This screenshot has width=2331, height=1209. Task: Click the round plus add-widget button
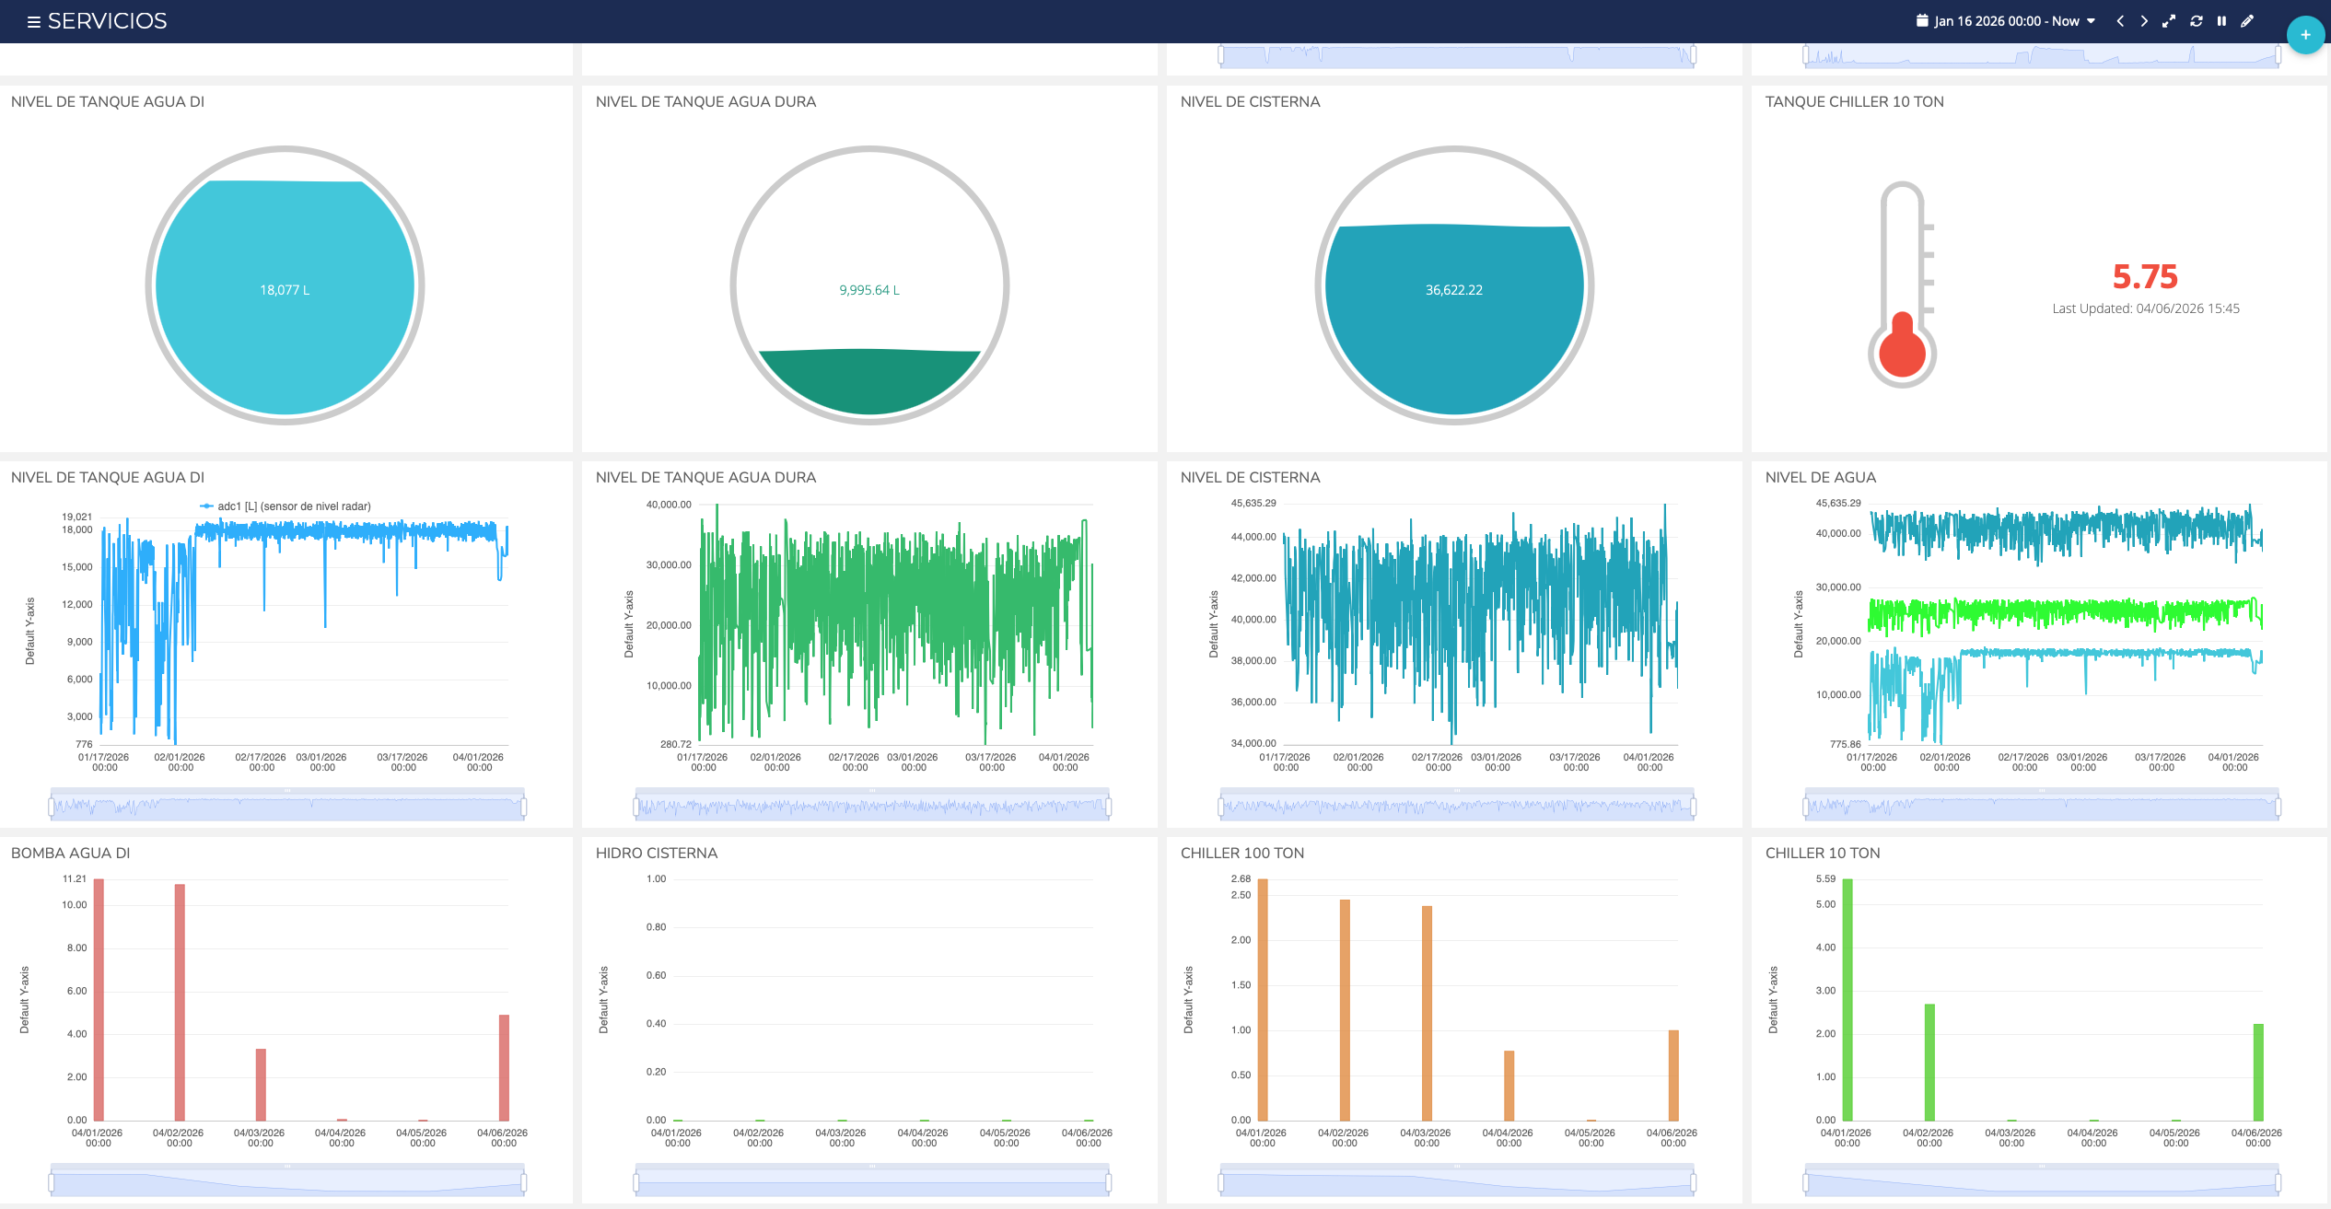tap(2304, 35)
